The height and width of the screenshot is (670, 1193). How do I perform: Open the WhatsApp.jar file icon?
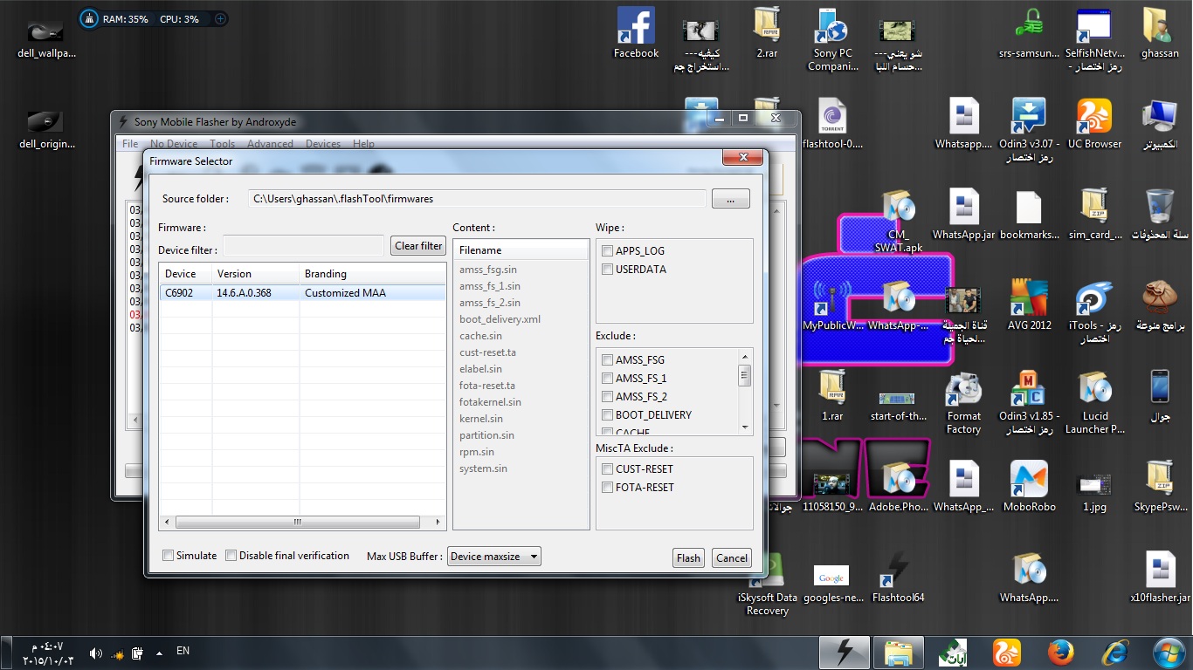963,214
